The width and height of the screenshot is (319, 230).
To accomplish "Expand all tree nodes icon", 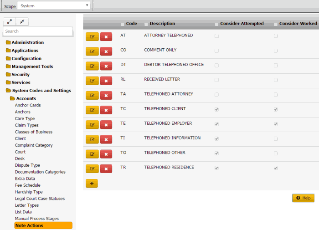I will coord(10,21).
